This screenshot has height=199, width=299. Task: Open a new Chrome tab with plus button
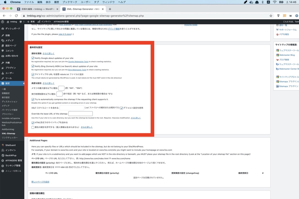point(110,9)
